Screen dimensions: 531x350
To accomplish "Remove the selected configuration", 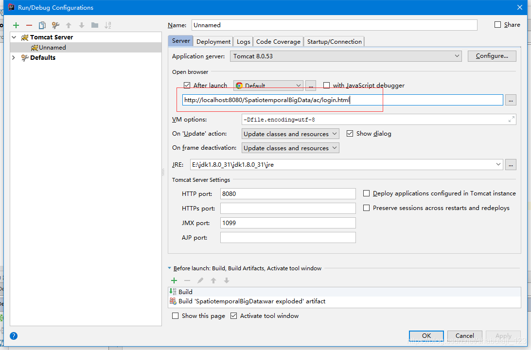I will click(29, 25).
